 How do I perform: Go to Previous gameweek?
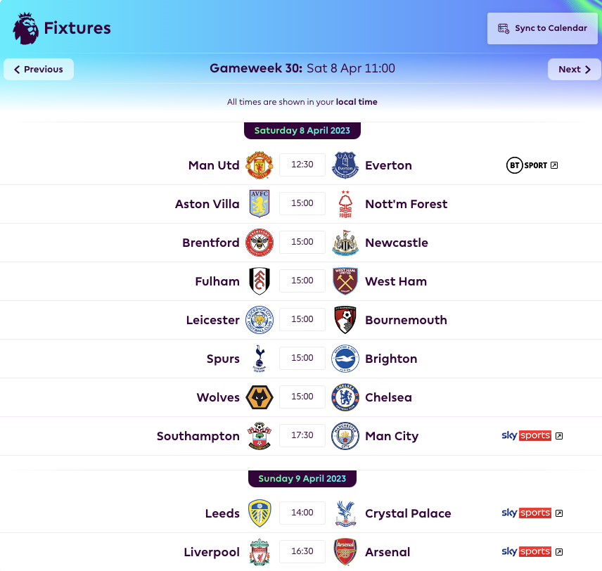[39, 70]
